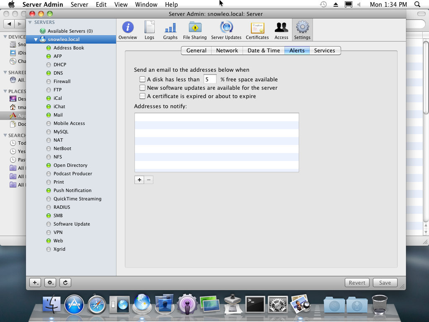Open the Certificates toolbar icon
This screenshot has height=322, width=429.
click(257, 30)
